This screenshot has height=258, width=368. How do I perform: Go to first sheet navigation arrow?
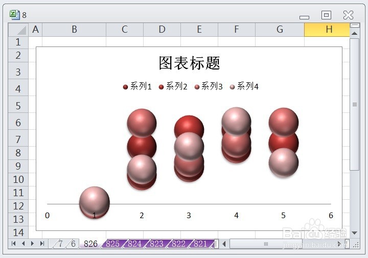click(x=14, y=244)
